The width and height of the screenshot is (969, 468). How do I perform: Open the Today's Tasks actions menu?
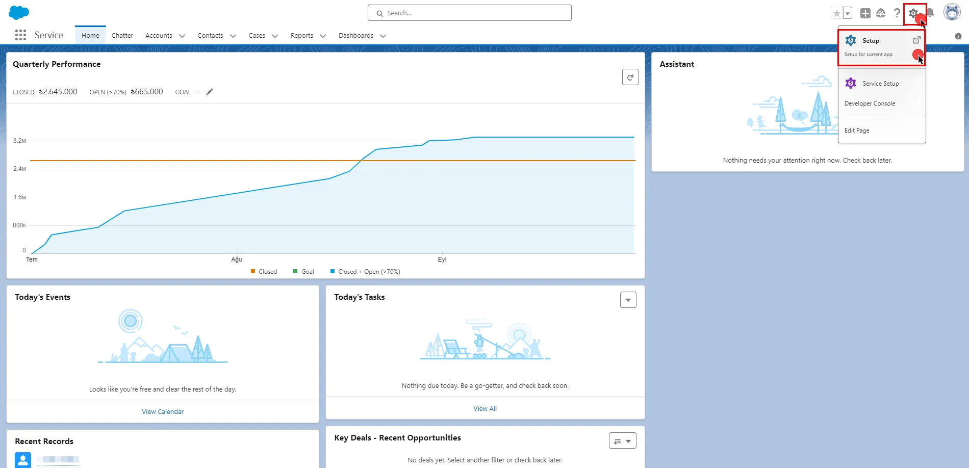coord(628,300)
